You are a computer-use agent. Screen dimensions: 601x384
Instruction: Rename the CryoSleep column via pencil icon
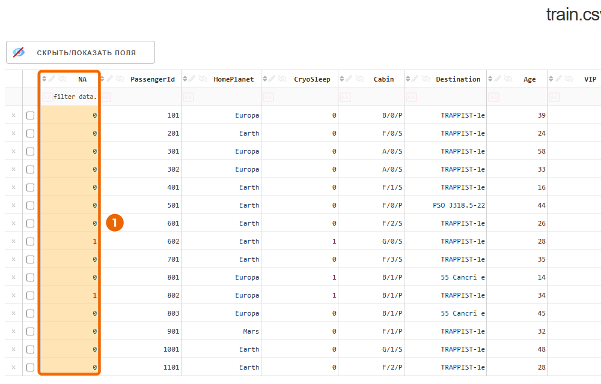coord(272,79)
